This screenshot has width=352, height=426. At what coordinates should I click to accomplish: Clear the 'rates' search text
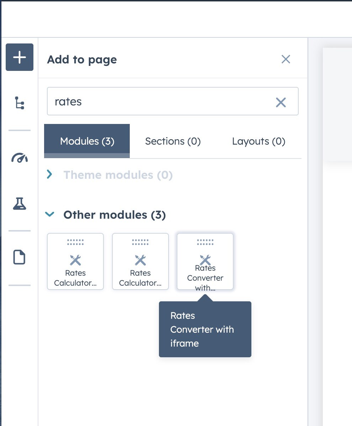281,103
